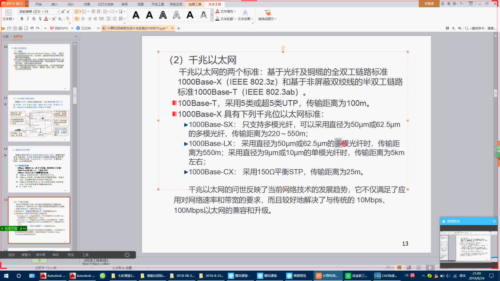Expand the 文本填充 text fill dropdown
500x281 pixels.
[x=235, y=11]
